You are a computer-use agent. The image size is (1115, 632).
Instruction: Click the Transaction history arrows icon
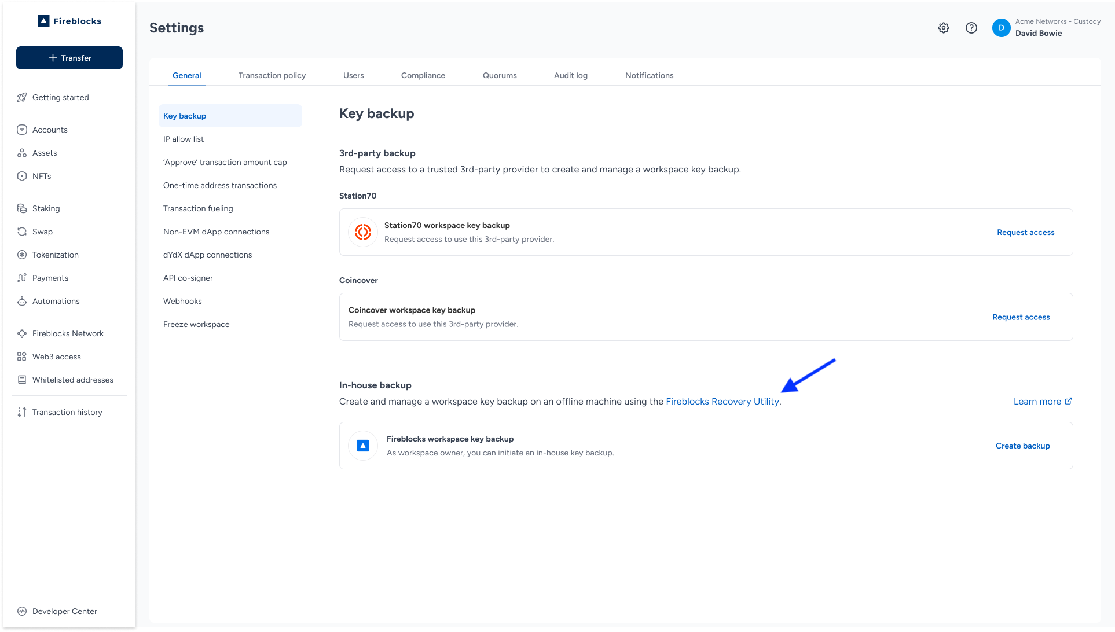click(22, 412)
